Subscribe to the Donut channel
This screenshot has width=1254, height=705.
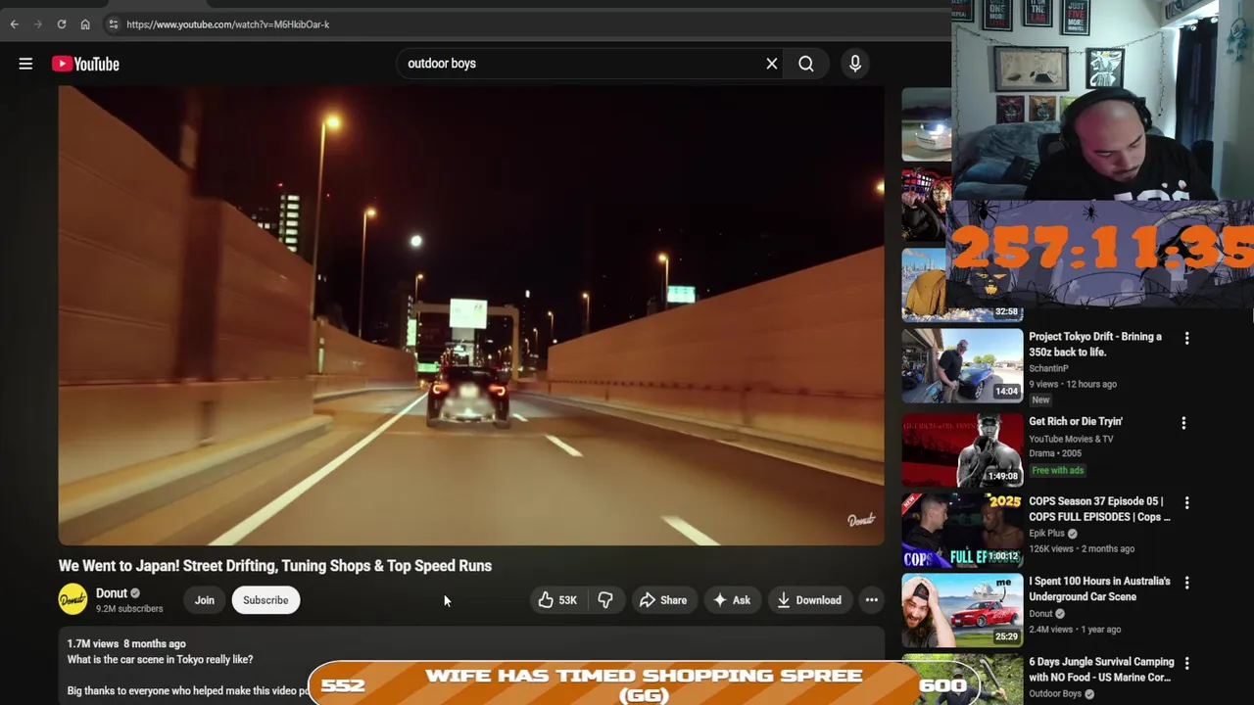265,600
